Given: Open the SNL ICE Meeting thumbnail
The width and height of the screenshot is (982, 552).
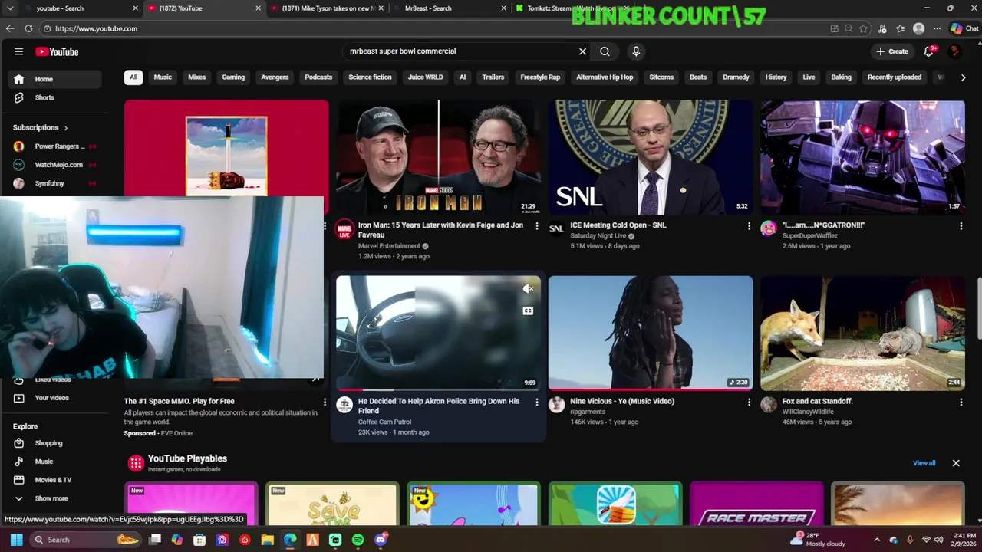Looking at the screenshot, I should [x=651, y=157].
